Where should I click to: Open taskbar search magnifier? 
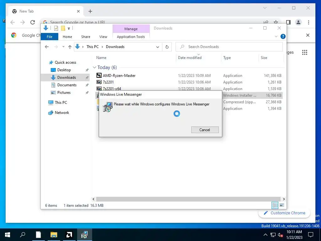click(x=23, y=235)
